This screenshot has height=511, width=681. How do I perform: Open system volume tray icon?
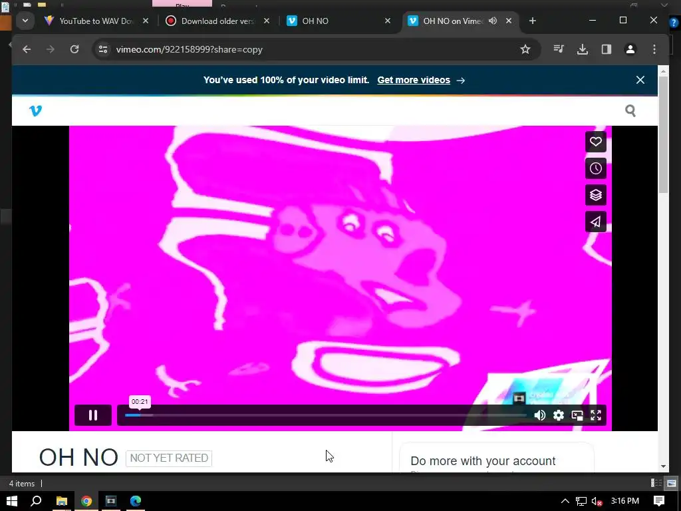coord(597,502)
